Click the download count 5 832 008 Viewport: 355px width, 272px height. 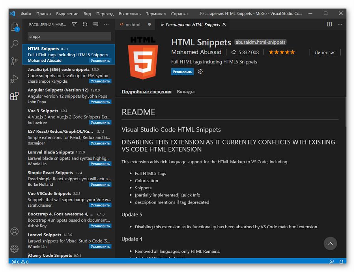pos(245,52)
